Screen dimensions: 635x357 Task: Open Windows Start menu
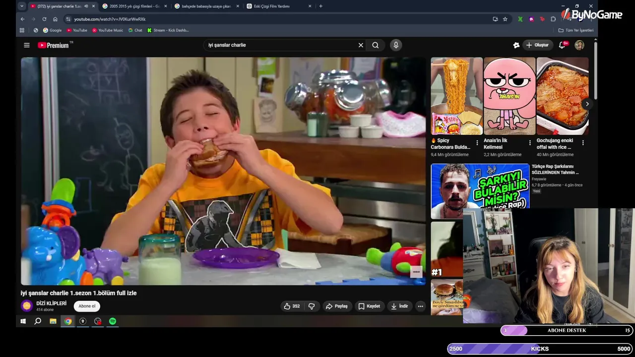click(x=23, y=321)
